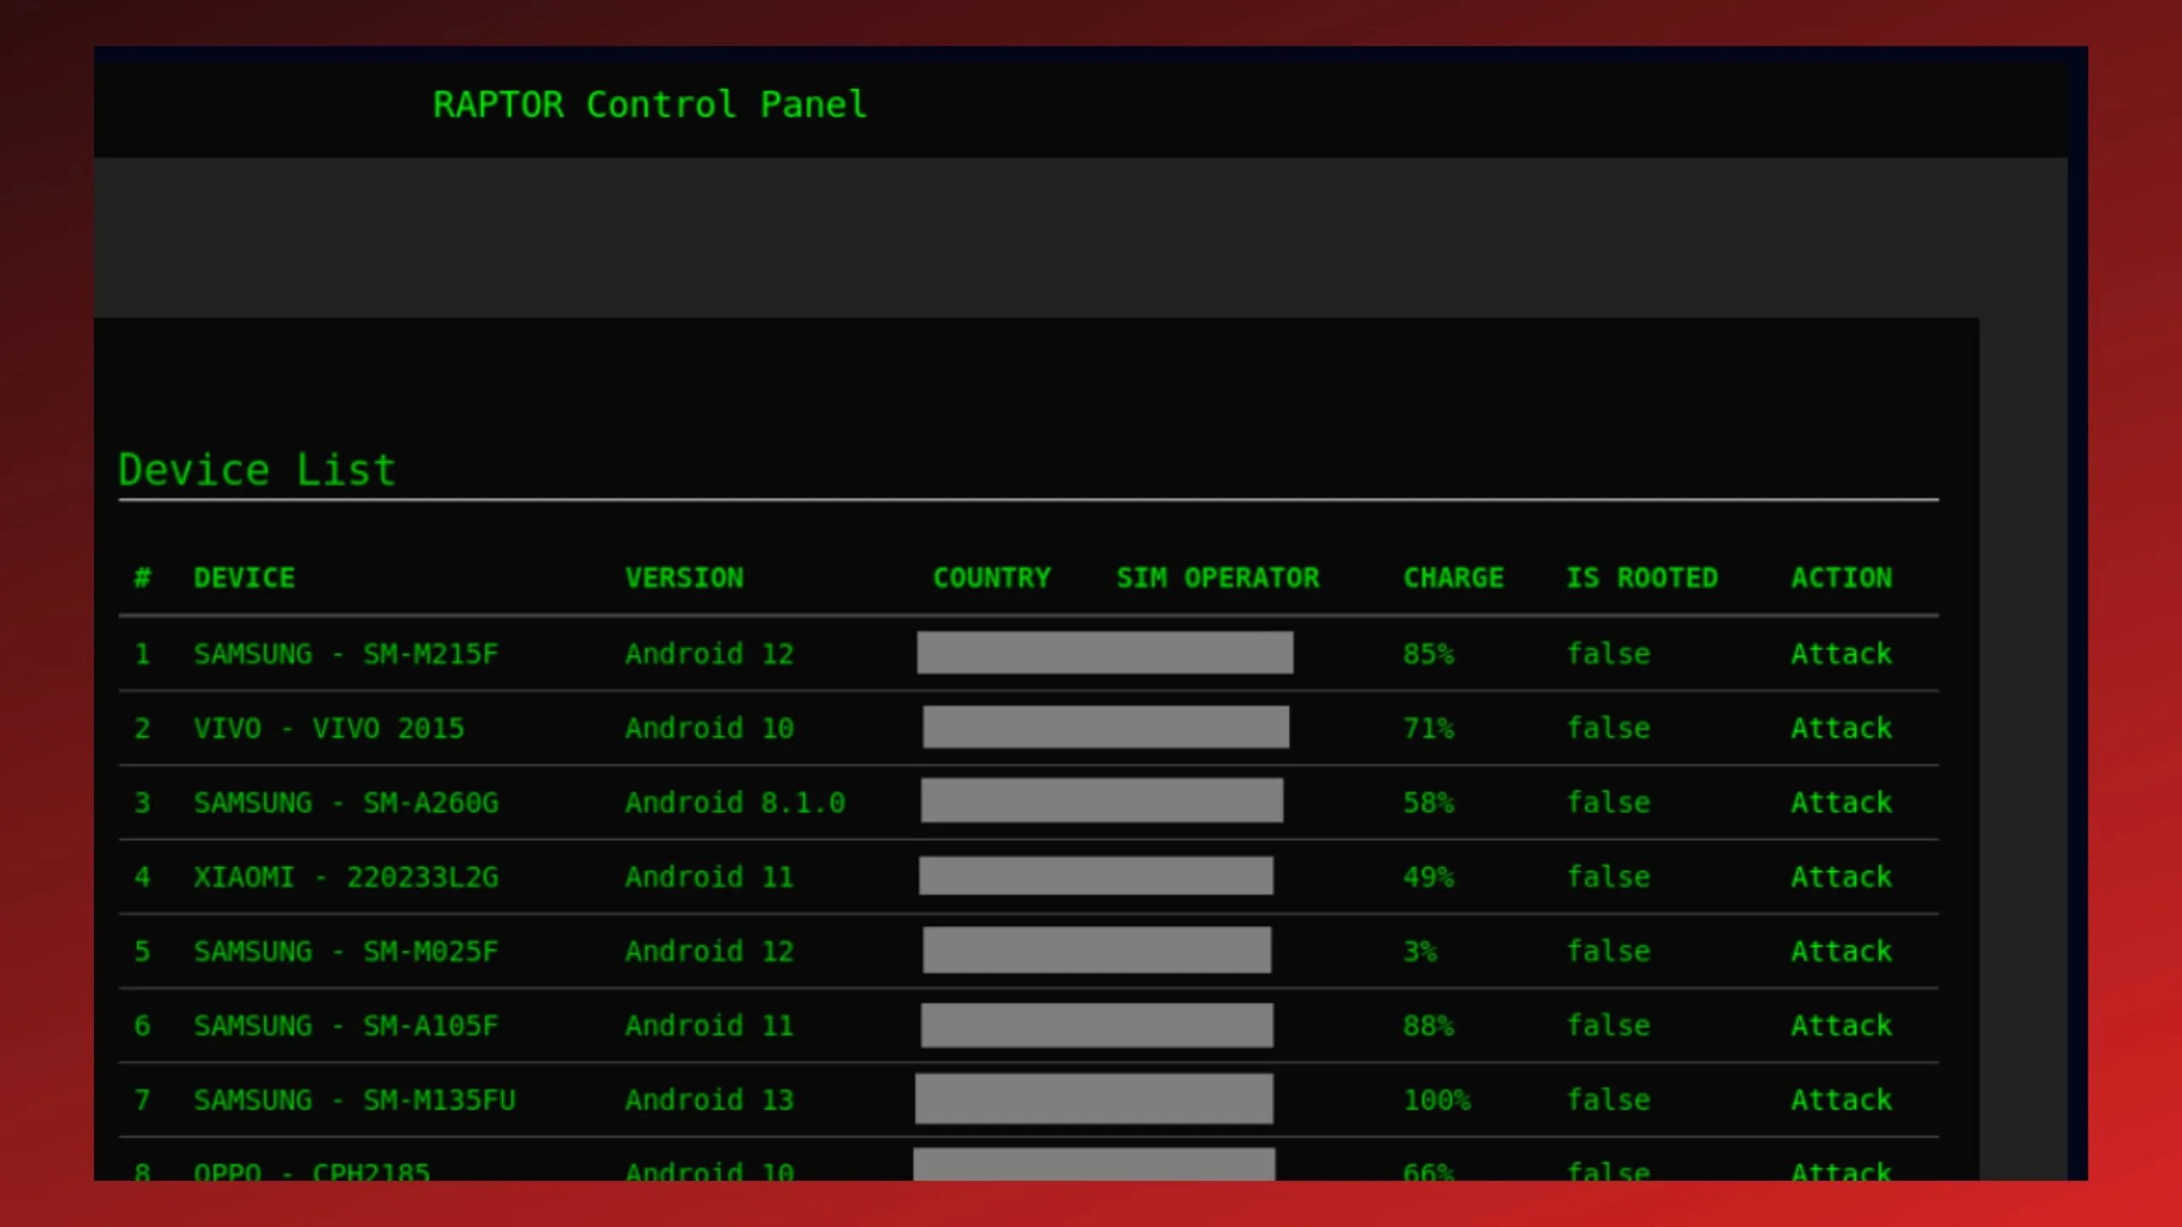Image resolution: width=2182 pixels, height=1227 pixels.
Task: Select device SAMSUNG - SM-A105F
Action: pos(346,1025)
